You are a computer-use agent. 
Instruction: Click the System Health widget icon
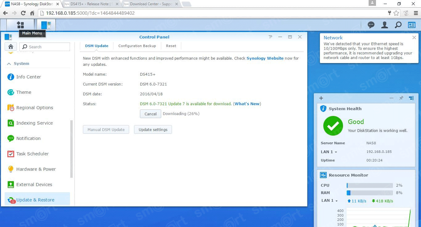[323, 109]
